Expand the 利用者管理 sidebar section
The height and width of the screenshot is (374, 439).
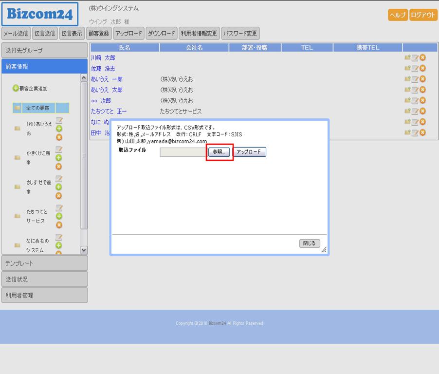pos(44,295)
